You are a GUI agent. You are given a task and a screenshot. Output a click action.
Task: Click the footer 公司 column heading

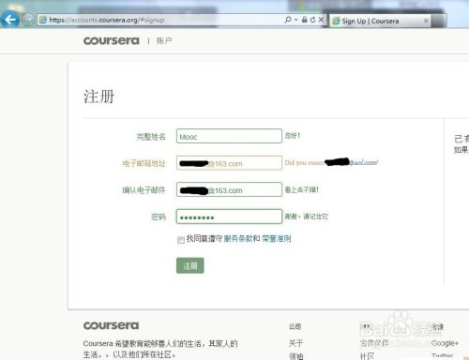(x=295, y=326)
